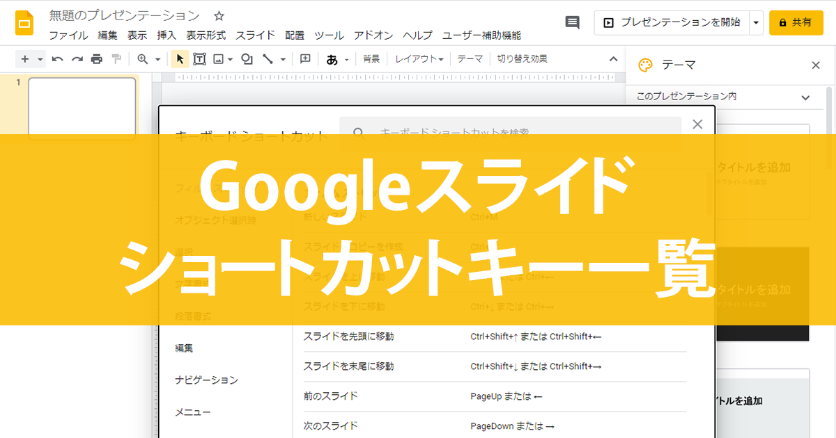
Task: Select the text box tool
Action: [199, 59]
